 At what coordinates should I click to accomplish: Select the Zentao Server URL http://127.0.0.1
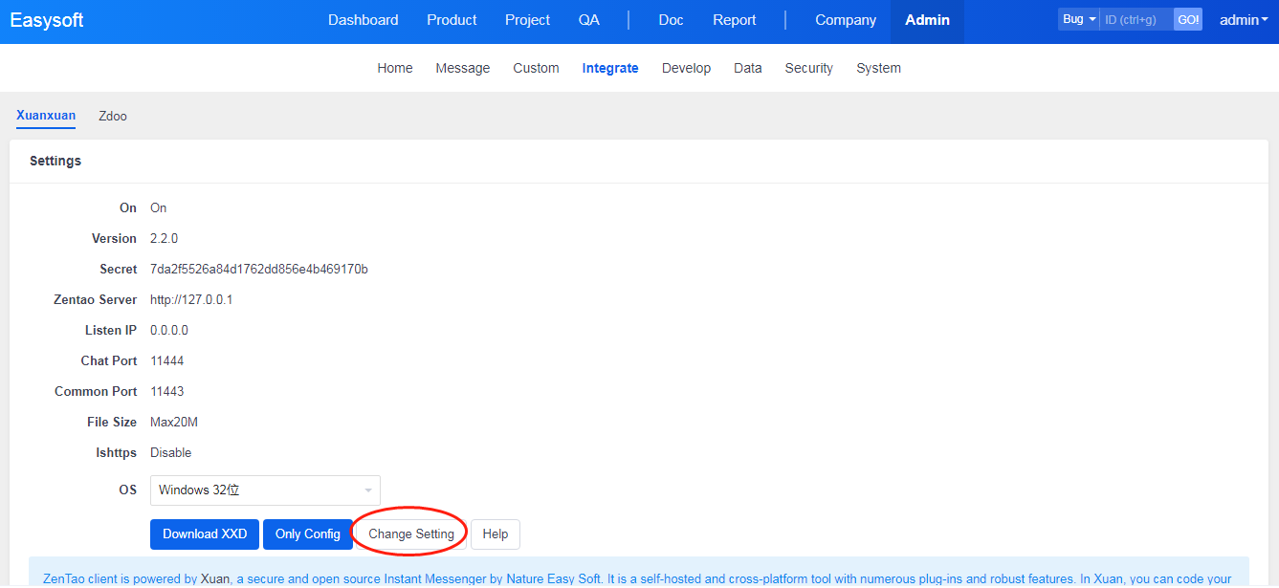click(191, 299)
